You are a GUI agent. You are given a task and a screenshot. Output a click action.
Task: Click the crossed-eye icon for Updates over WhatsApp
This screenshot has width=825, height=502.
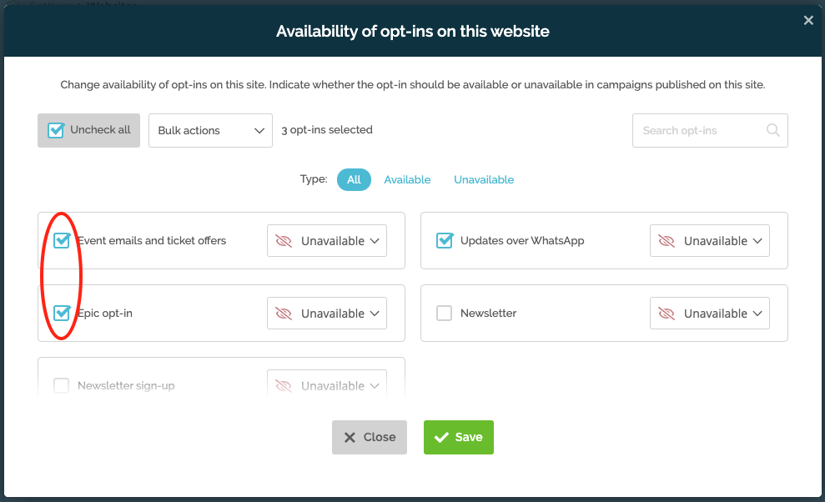(667, 241)
